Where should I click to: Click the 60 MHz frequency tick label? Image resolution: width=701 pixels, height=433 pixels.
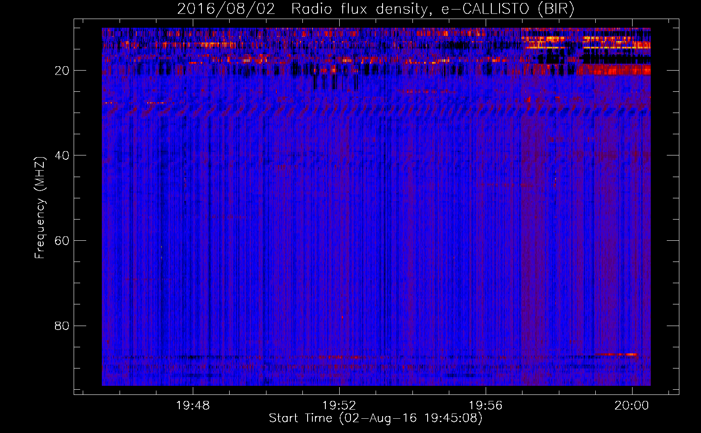click(62, 241)
